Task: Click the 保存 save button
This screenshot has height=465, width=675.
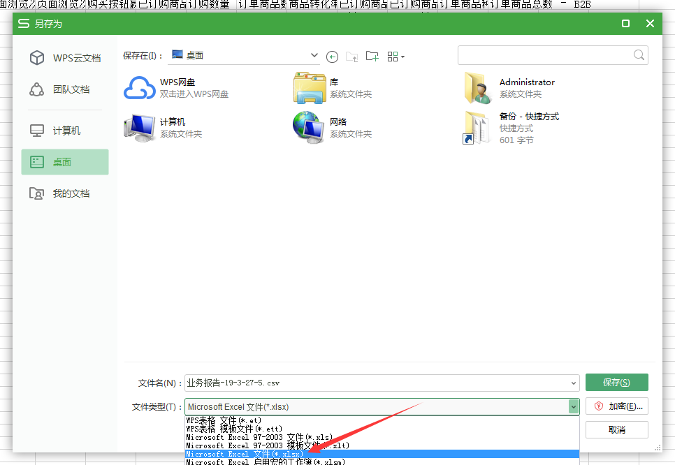Action: (x=616, y=383)
